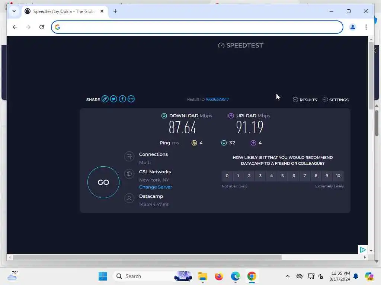Open a new browser tab
Image resolution: width=381 pixels, height=285 pixels.
pos(115,11)
